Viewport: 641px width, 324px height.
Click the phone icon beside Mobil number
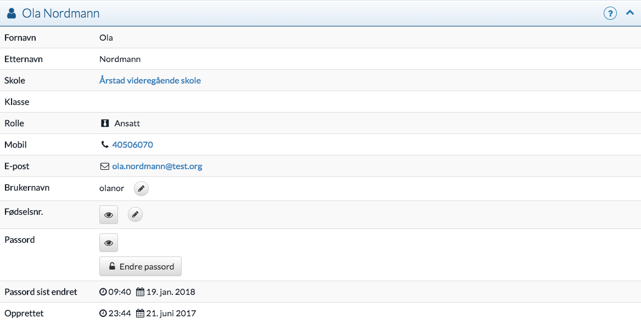coord(105,145)
